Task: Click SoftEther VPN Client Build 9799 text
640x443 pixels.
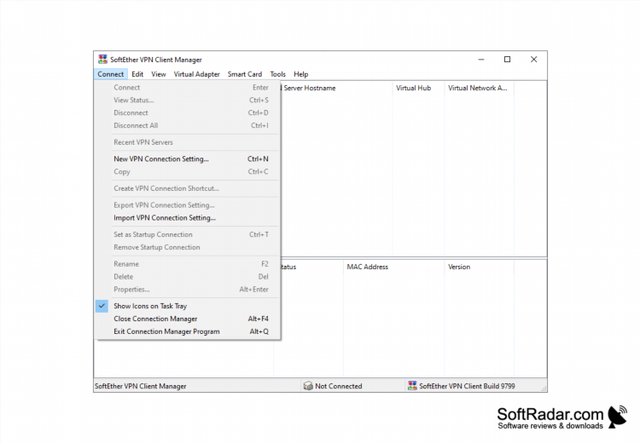Action: click(467, 386)
